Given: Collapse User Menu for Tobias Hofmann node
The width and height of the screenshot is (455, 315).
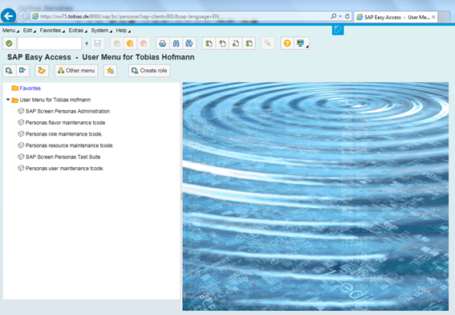Looking at the screenshot, I should point(8,100).
